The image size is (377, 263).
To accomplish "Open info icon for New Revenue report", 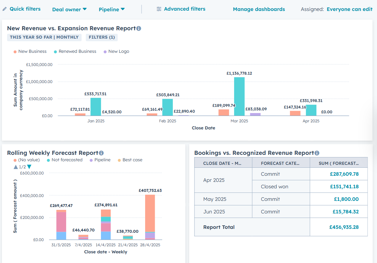I will [x=139, y=29].
